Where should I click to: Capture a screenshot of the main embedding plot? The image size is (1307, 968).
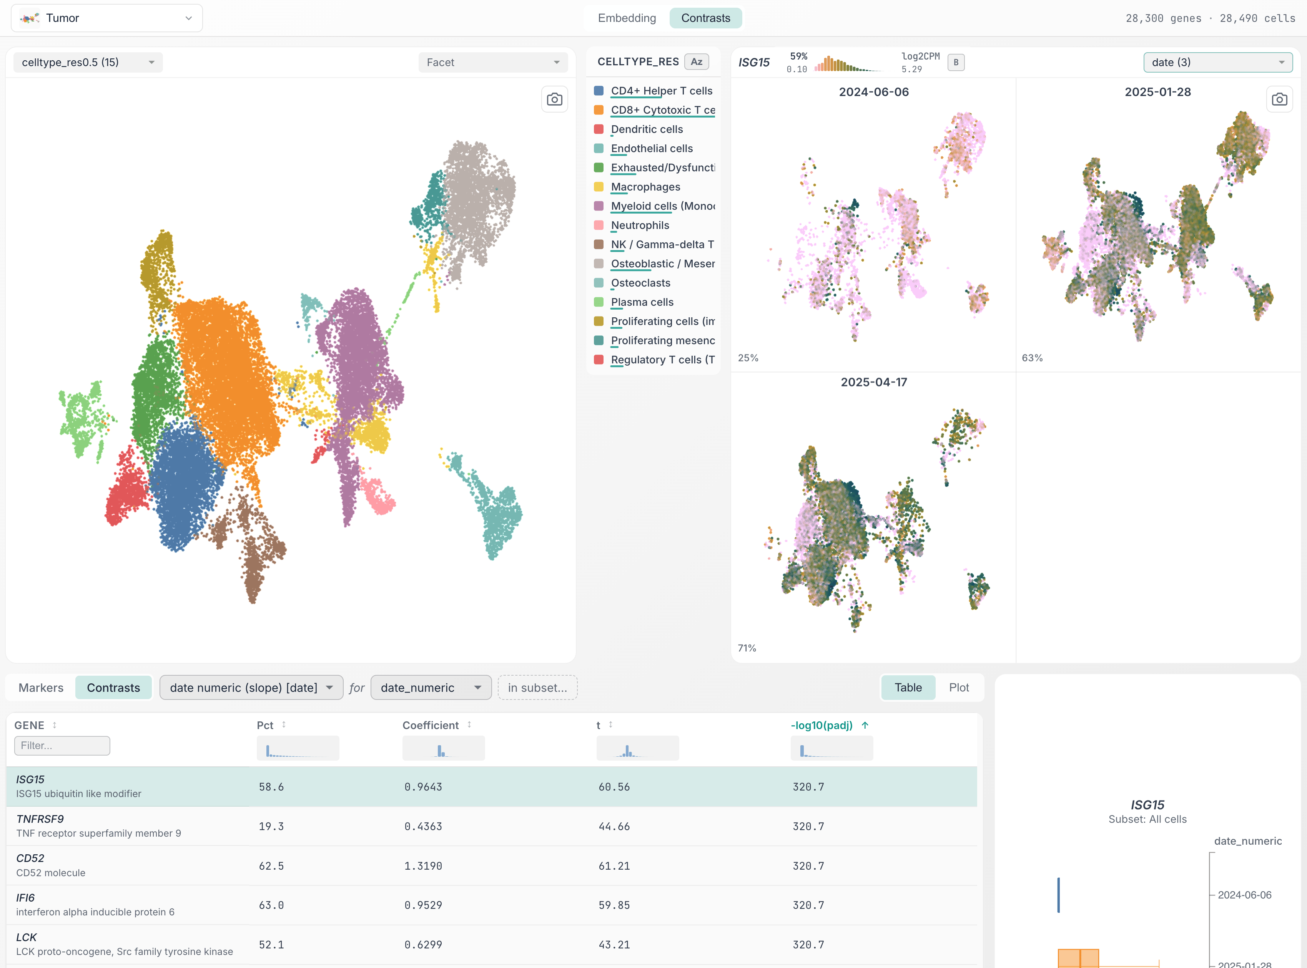point(554,99)
